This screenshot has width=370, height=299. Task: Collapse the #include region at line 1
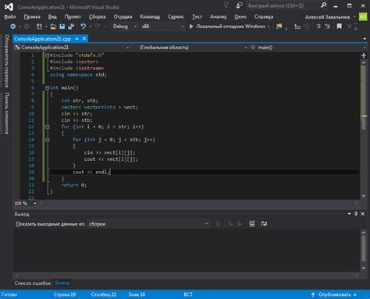tap(47, 55)
